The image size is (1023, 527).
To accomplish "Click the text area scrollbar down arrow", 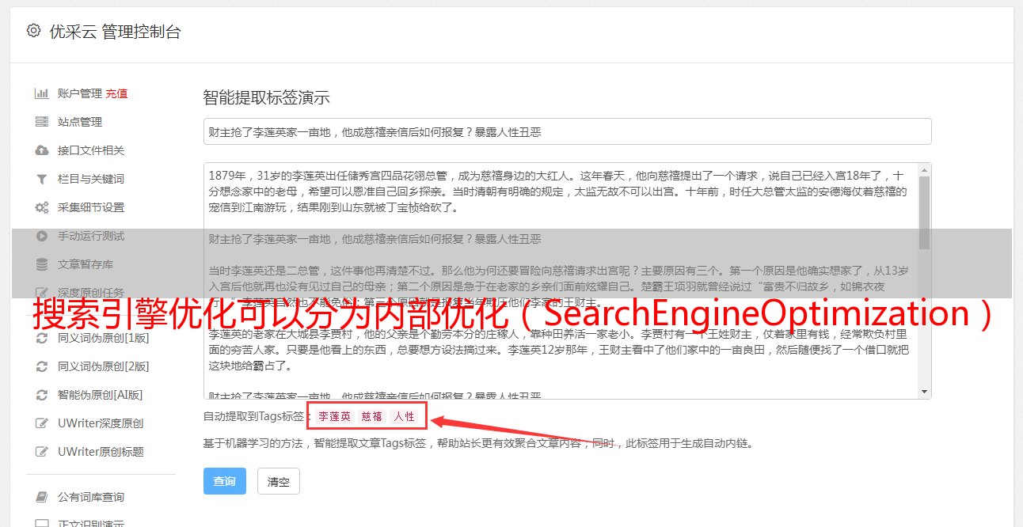I will tap(924, 391).
